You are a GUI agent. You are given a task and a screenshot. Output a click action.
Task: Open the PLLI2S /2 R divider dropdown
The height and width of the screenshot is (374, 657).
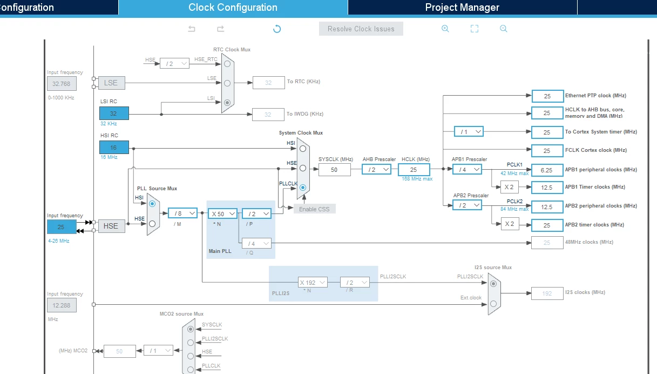tap(355, 283)
